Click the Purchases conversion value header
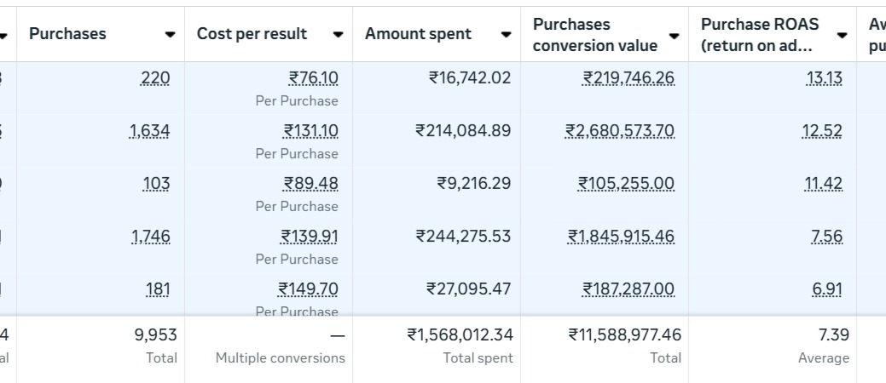 tap(595, 35)
